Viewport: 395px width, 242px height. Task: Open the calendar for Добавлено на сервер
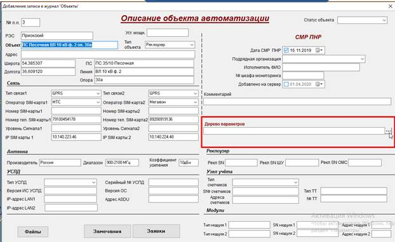[x=319, y=84]
